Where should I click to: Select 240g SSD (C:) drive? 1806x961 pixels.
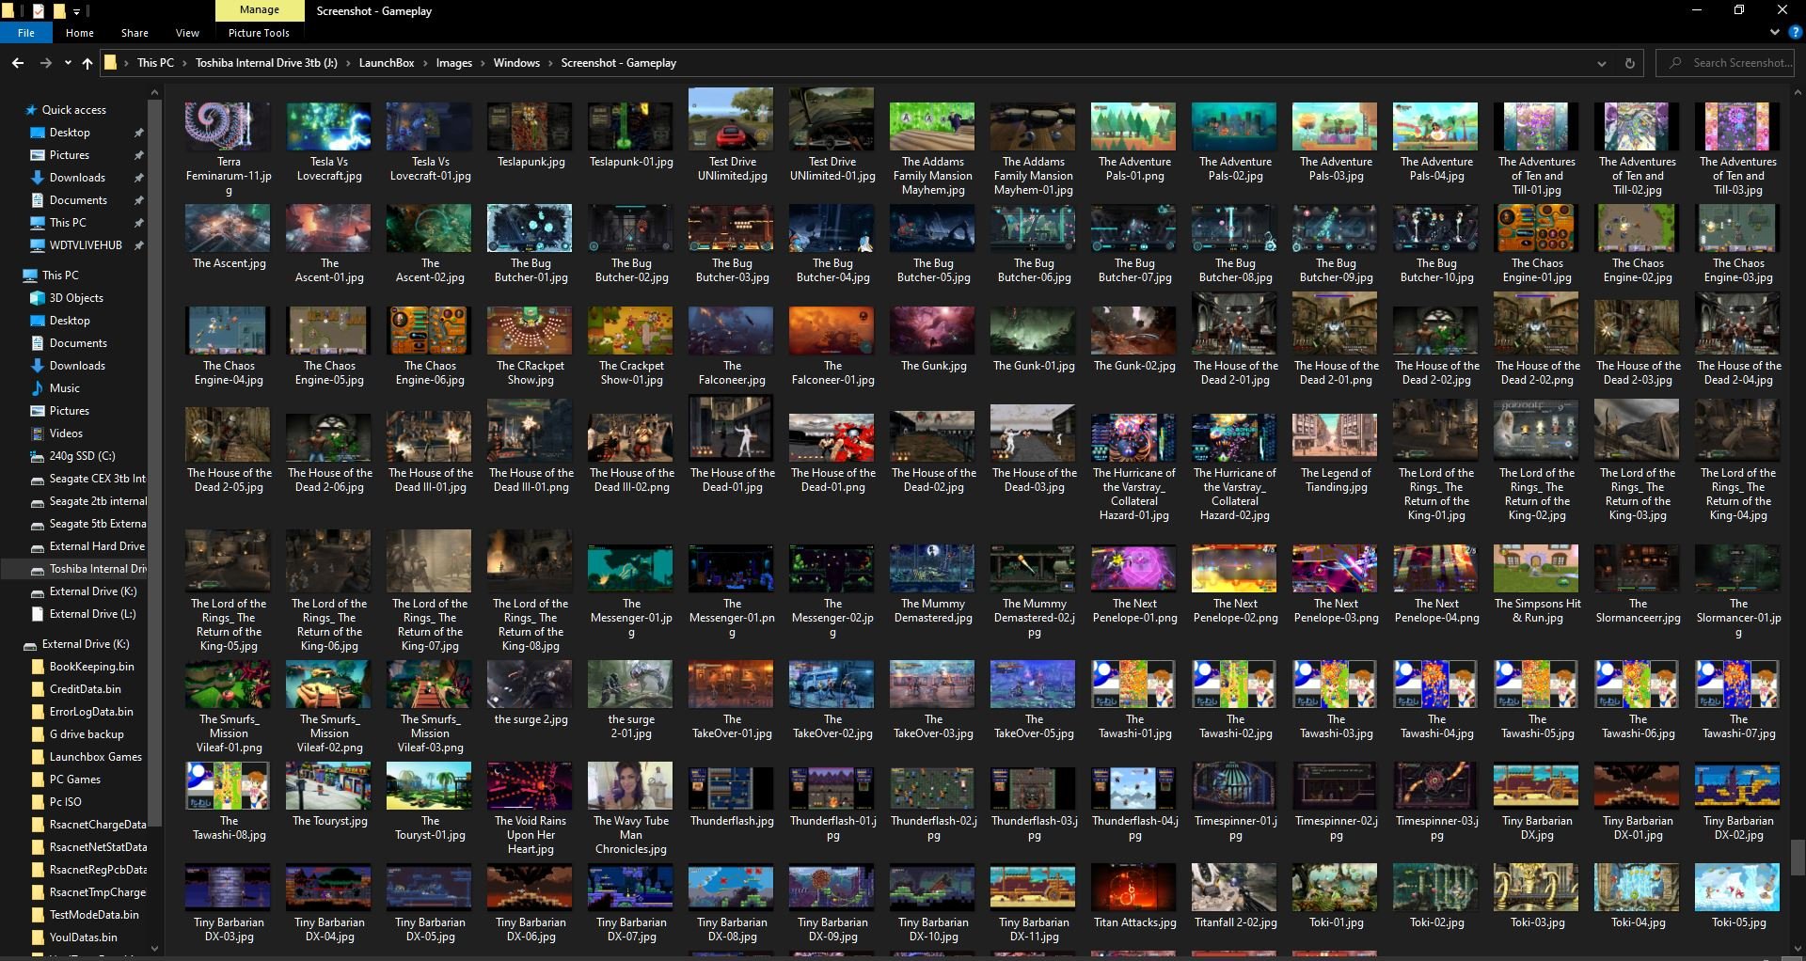82,456
